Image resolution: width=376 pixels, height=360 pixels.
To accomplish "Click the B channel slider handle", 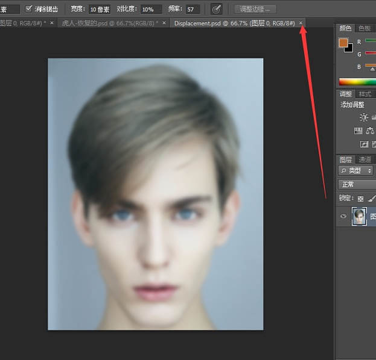I will [x=372, y=70].
